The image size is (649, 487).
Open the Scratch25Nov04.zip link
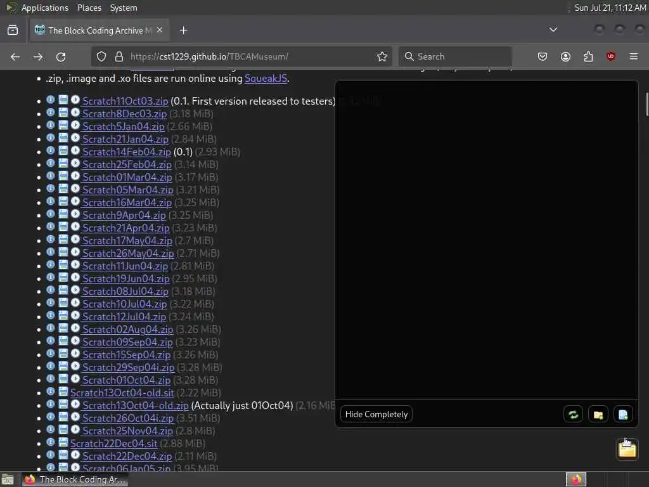tap(127, 431)
